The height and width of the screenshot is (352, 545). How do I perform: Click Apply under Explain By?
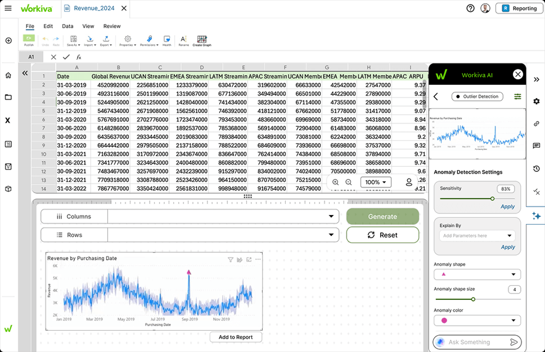[508, 247]
